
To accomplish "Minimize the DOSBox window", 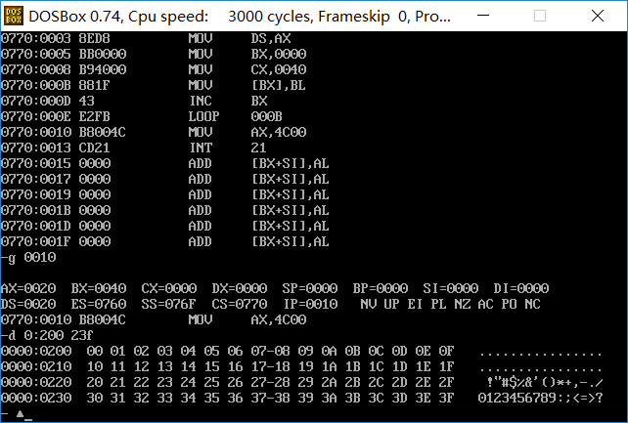I will 483,16.
